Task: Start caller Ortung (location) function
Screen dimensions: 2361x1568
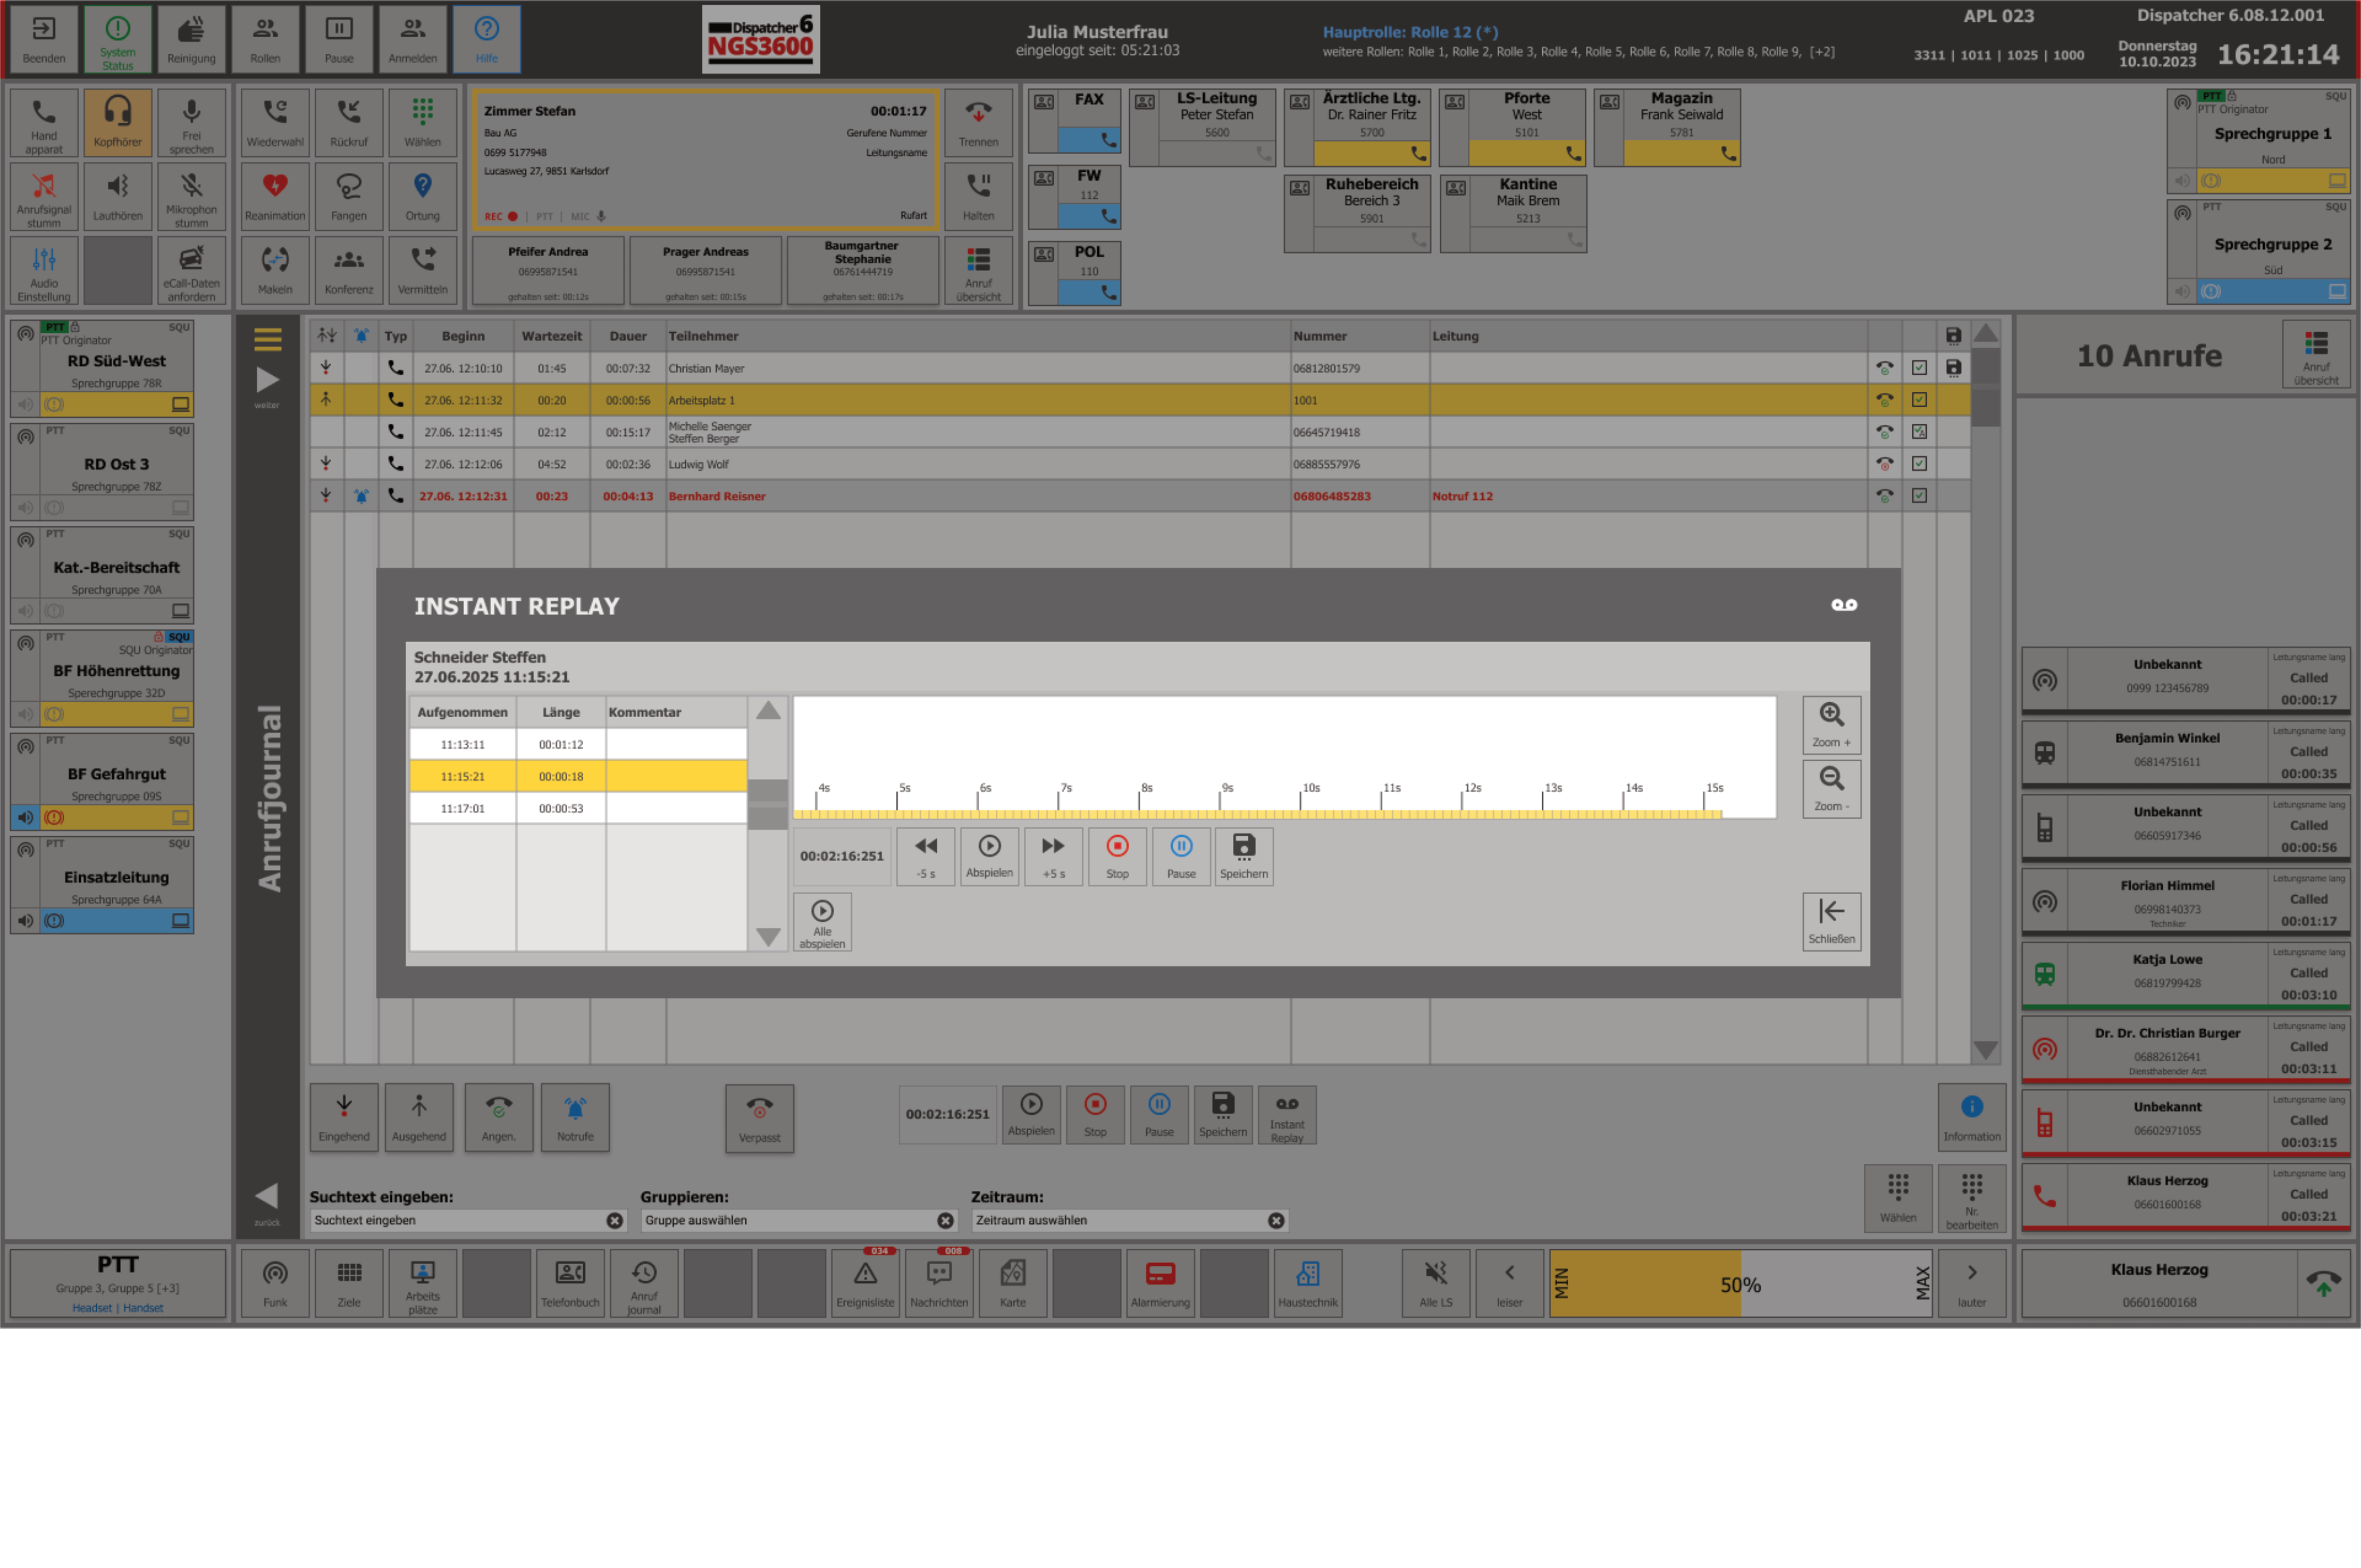Action: pos(423,196)
